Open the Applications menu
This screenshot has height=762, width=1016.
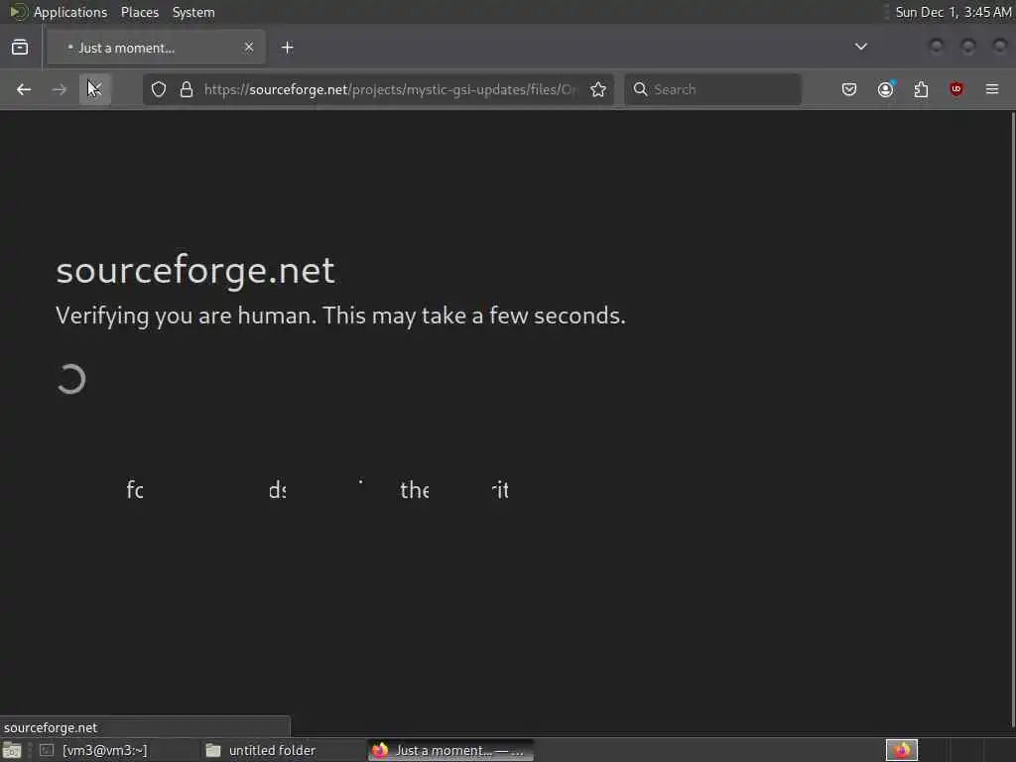(x=70, y=12)
